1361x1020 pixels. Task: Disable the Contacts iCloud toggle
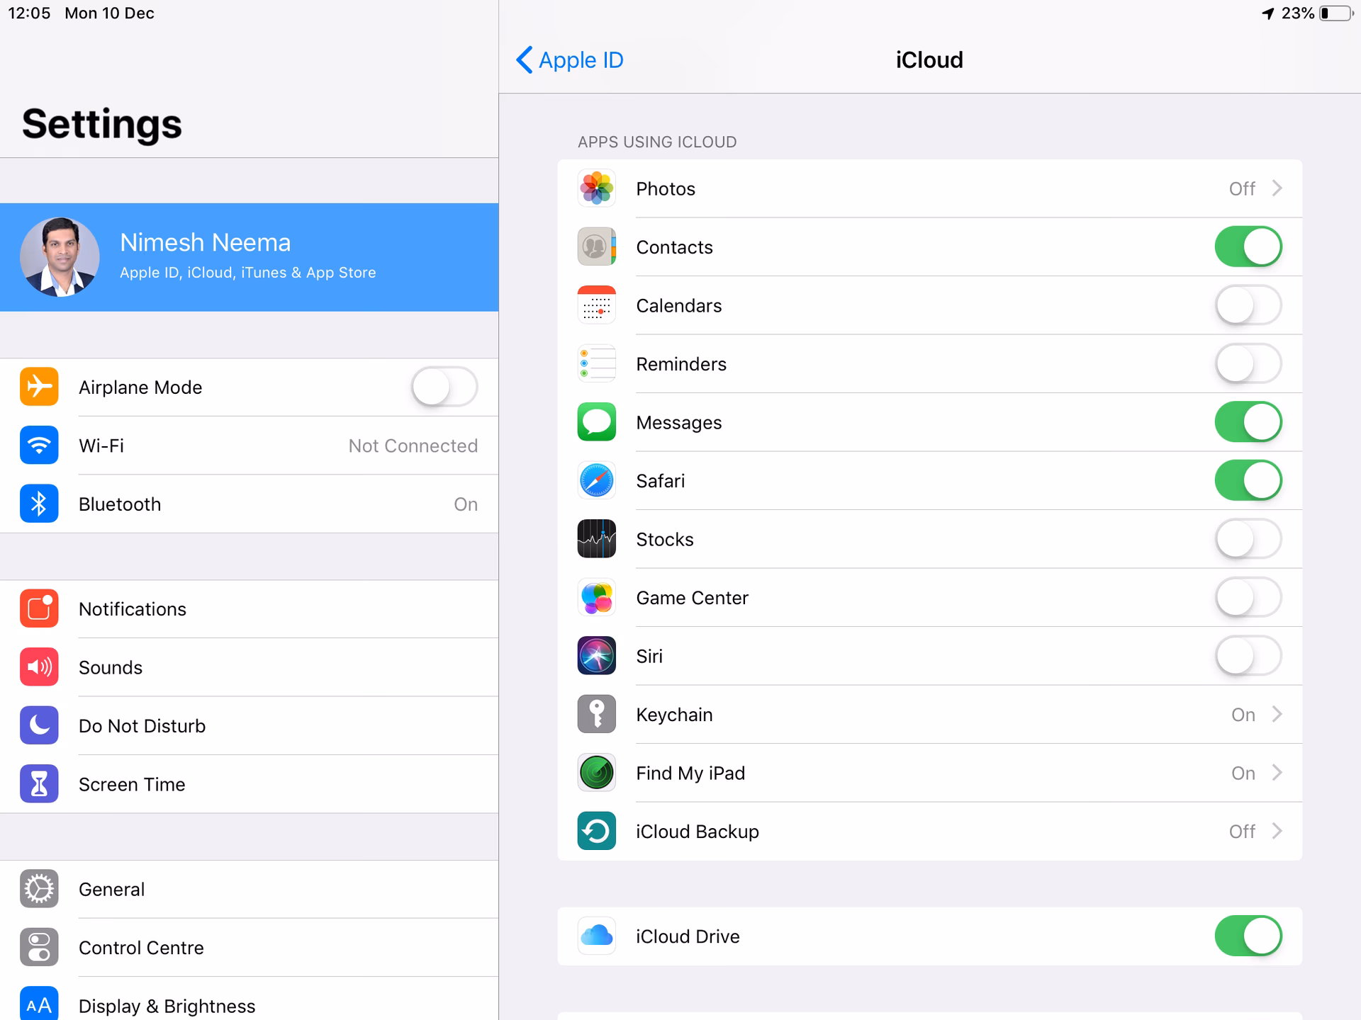point(1248,246)
